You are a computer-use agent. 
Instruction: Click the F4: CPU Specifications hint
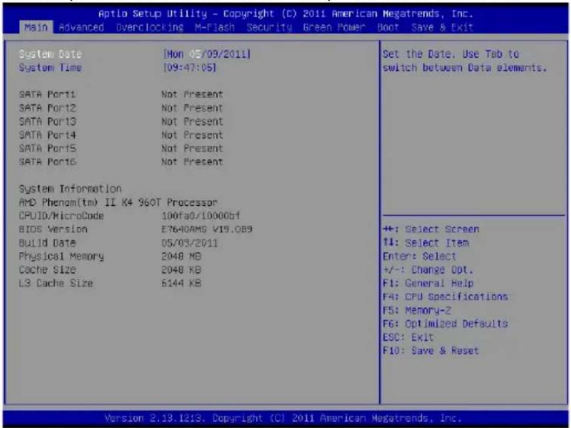445,297
